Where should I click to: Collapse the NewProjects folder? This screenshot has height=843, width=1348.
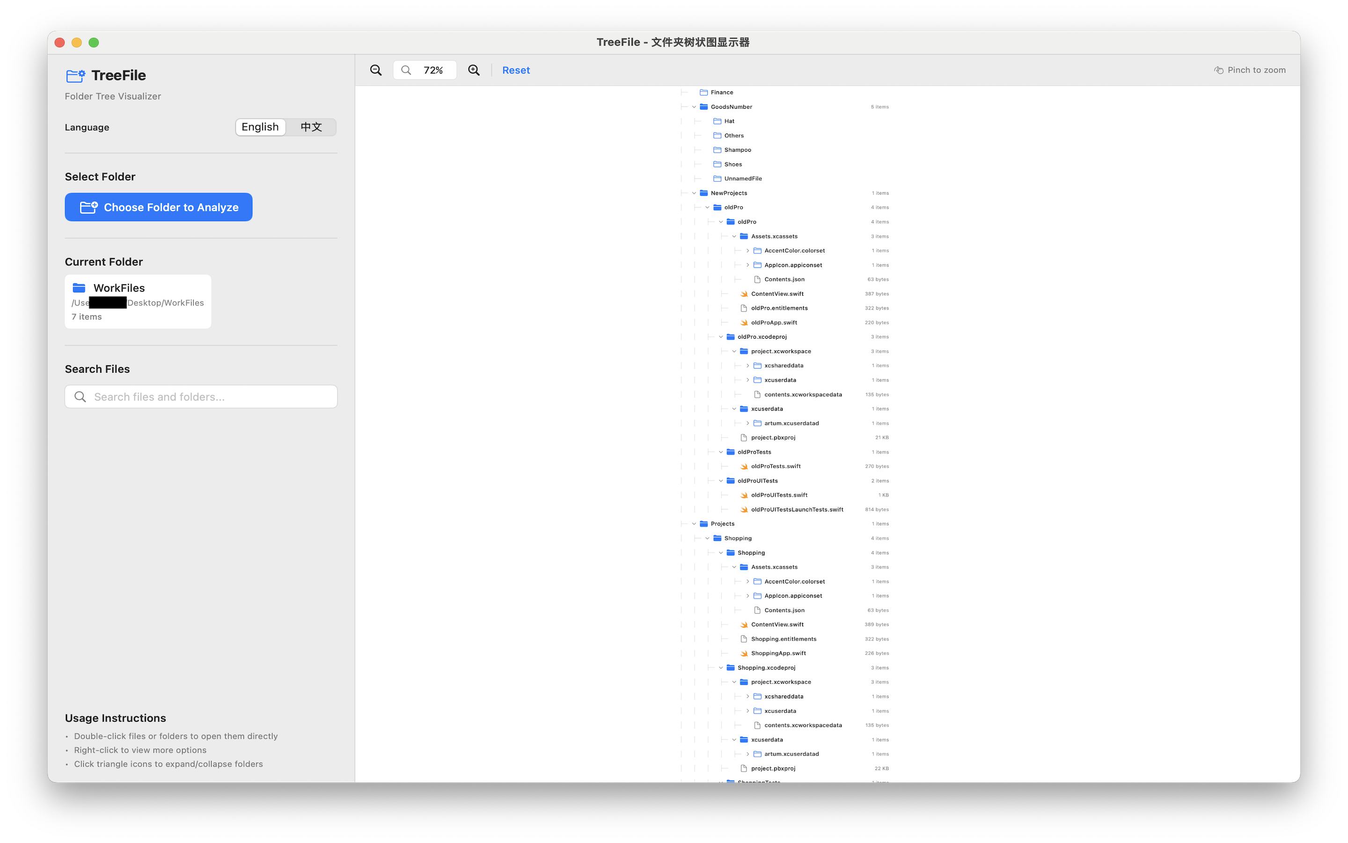[x=694, y=192]
